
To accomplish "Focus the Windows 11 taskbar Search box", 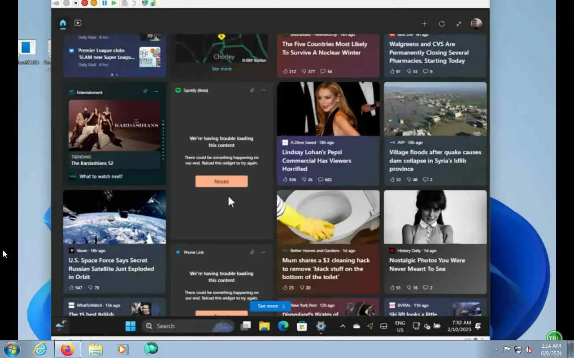I will point(189,326).
